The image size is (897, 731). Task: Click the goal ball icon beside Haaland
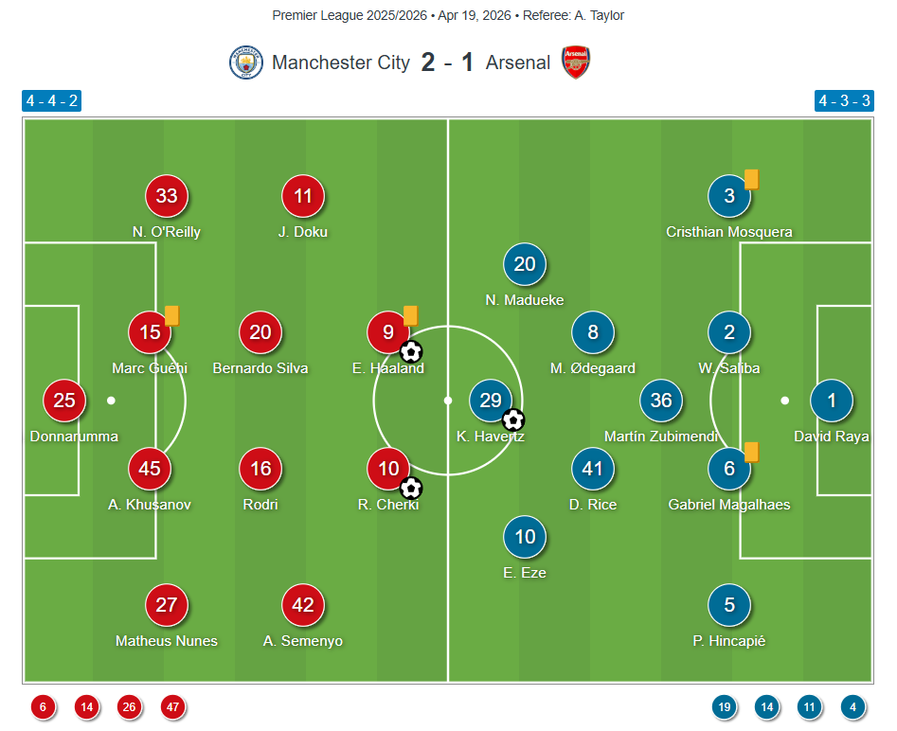click(x=411, y=352)
